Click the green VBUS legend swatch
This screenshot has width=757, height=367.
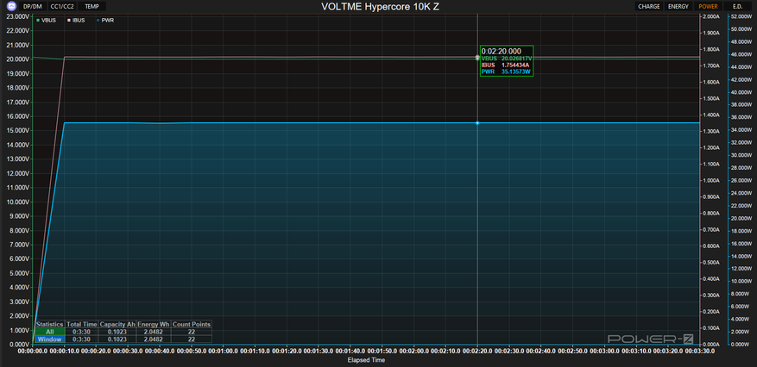(x=38, y=20)
